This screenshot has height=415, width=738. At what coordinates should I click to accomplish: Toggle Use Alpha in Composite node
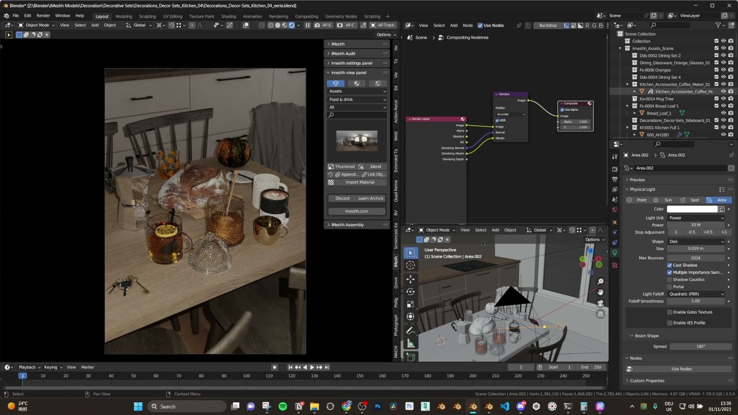(x=562, y=110)
